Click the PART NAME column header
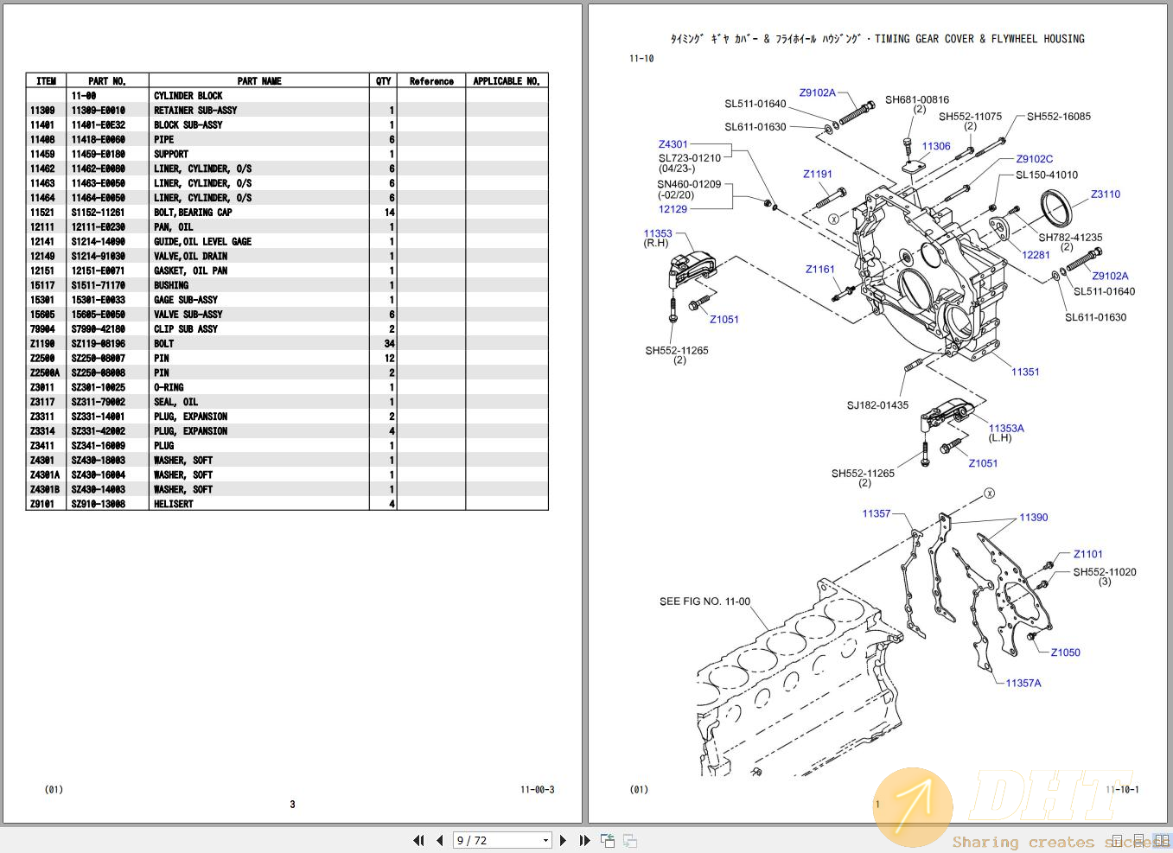 (x=259, y=81)
